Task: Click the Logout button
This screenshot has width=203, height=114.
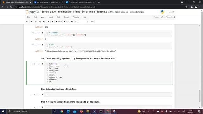Action: [171, 12]
